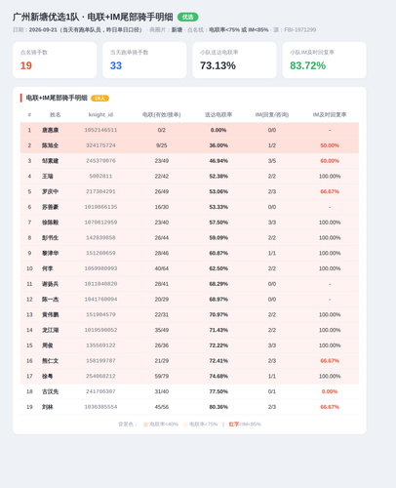The image size is (396, 488).
Task: Click the 28/41 call ratio cell
Action: pyautogui.click(x=162, y=284)
